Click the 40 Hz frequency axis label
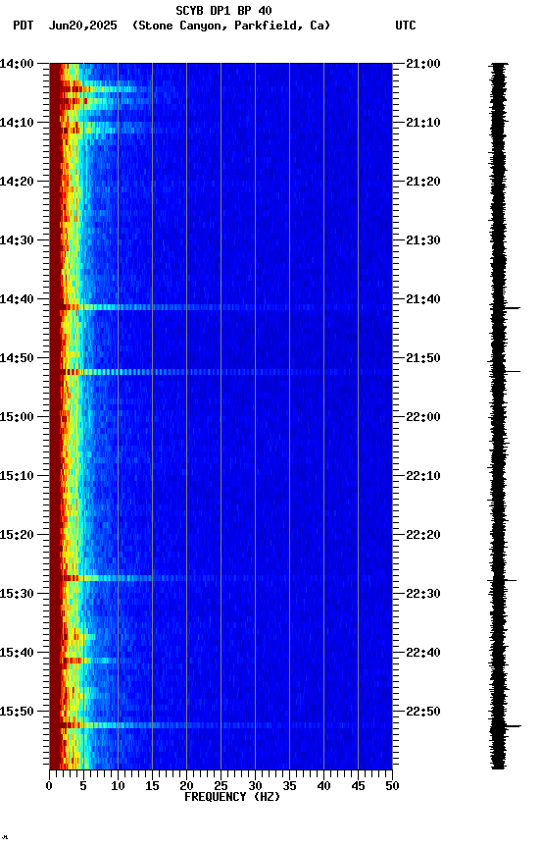 (x=324, y=787)
